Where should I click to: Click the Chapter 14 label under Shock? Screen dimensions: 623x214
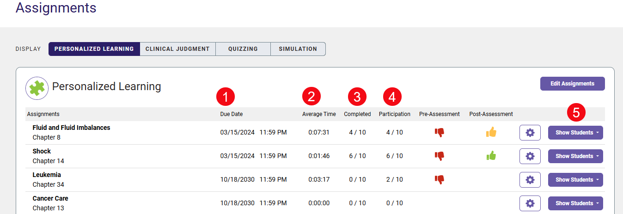pyautogui.click(x=49, y=161)
